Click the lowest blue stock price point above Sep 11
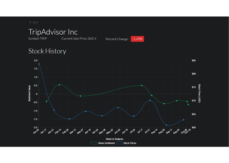The image size is (229, 163). click(x=166, y=125)
